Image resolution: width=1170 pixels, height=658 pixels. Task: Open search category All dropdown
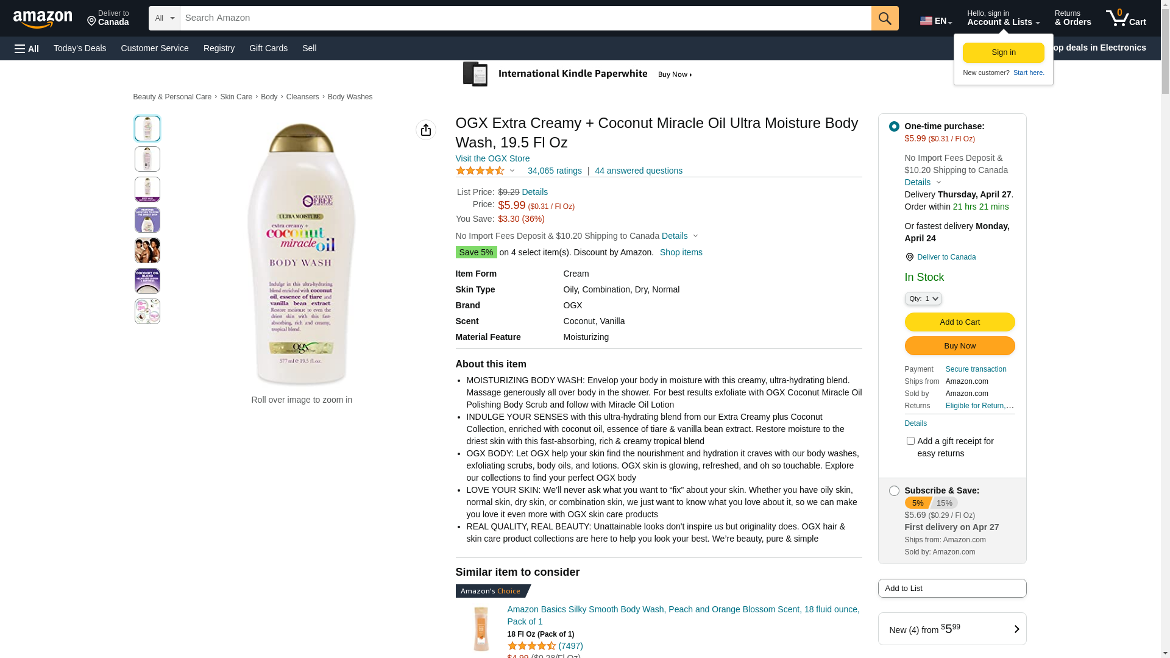click(165, 18)
